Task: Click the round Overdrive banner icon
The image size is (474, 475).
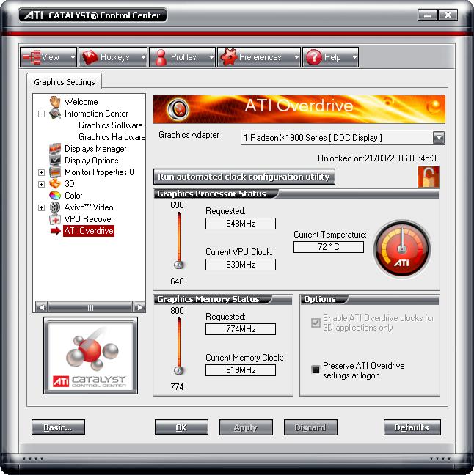Action: pyautogui.click(x=178, y=109)
